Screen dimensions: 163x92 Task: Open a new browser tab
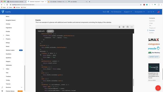89,2
